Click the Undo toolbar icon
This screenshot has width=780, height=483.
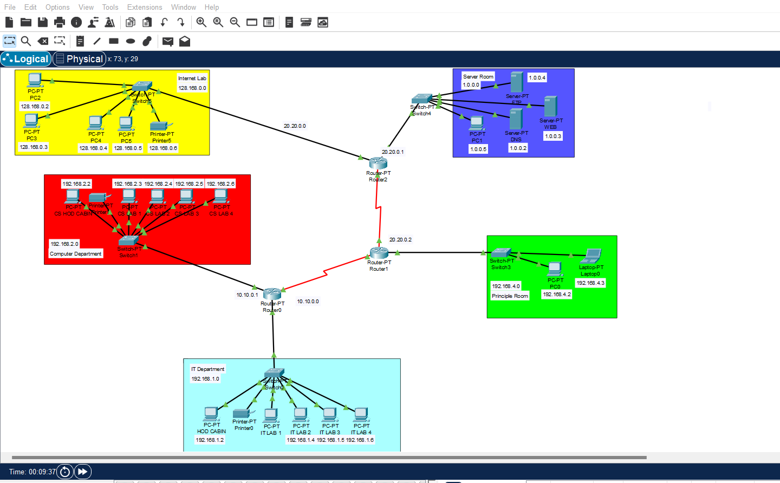coord(164,22)
